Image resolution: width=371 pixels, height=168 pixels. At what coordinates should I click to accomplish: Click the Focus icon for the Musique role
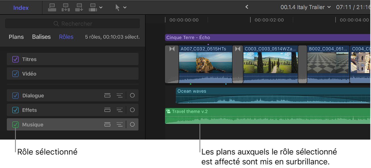coord(120,124)
